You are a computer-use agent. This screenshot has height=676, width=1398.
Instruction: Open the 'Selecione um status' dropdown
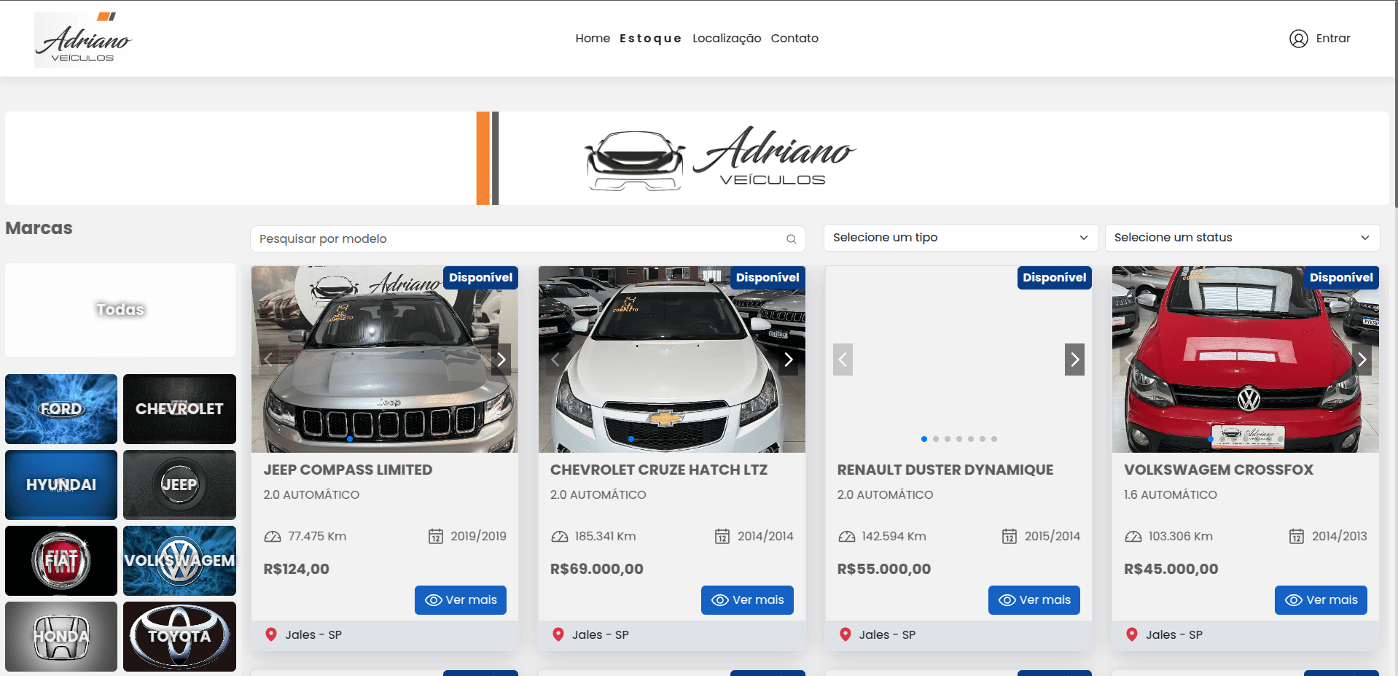(x=1242, y=238)
